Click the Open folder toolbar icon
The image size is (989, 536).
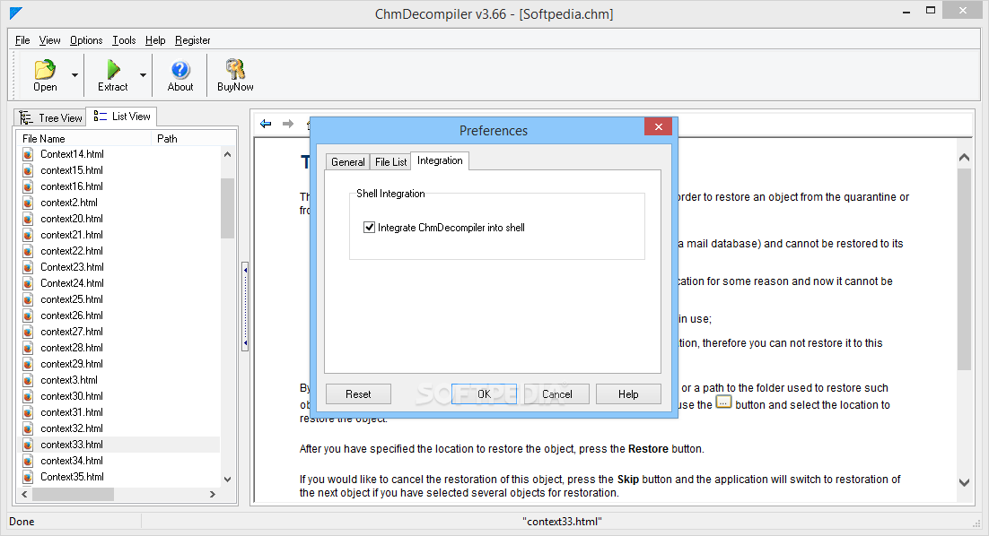tap(45, 69)
